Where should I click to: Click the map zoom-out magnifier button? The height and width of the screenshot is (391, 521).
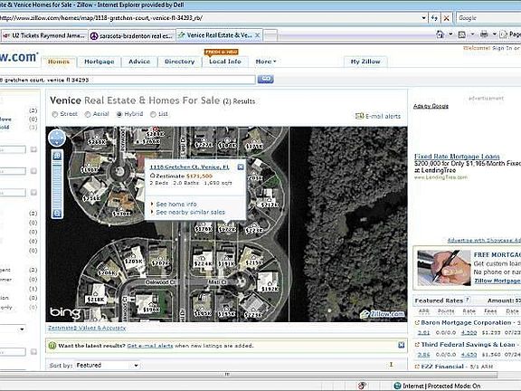(x=57, y=214)
